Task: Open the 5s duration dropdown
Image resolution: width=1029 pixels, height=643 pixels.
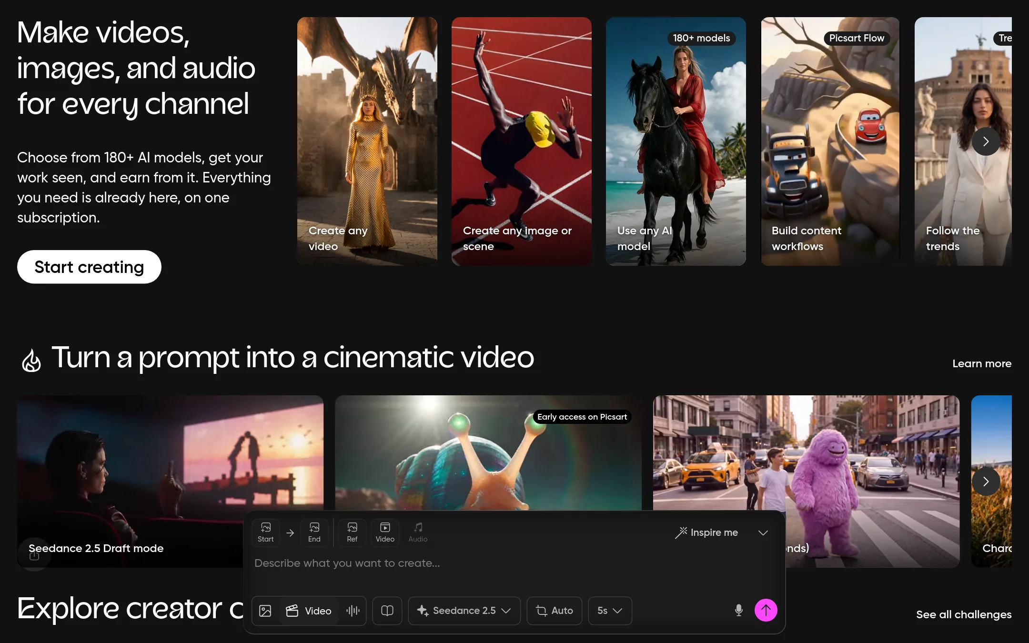Action: [x=610, y=611]
